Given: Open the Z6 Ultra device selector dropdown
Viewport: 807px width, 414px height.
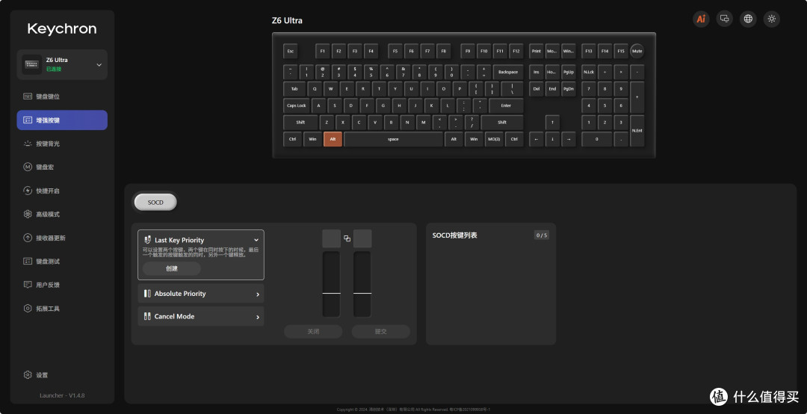Looking at the screenshot, I should pyautogui.click(x=62, y=64).
